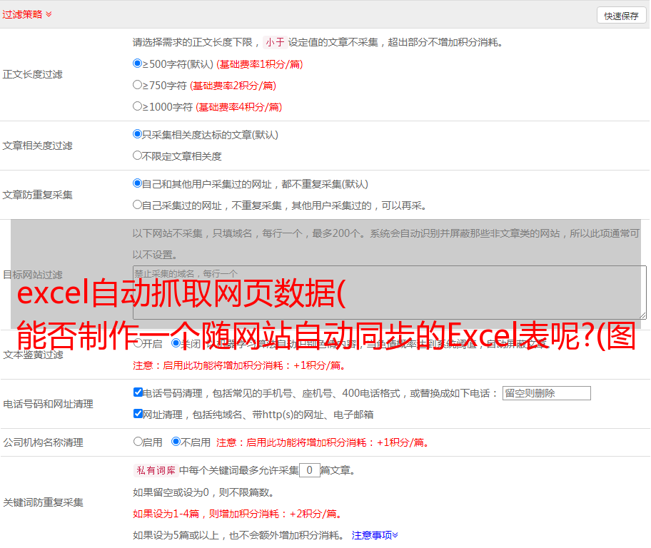651x548 pixels.
Task: Collapse the 过滤策略 section header
Action: pyautogui.click(x=27, y=14)
